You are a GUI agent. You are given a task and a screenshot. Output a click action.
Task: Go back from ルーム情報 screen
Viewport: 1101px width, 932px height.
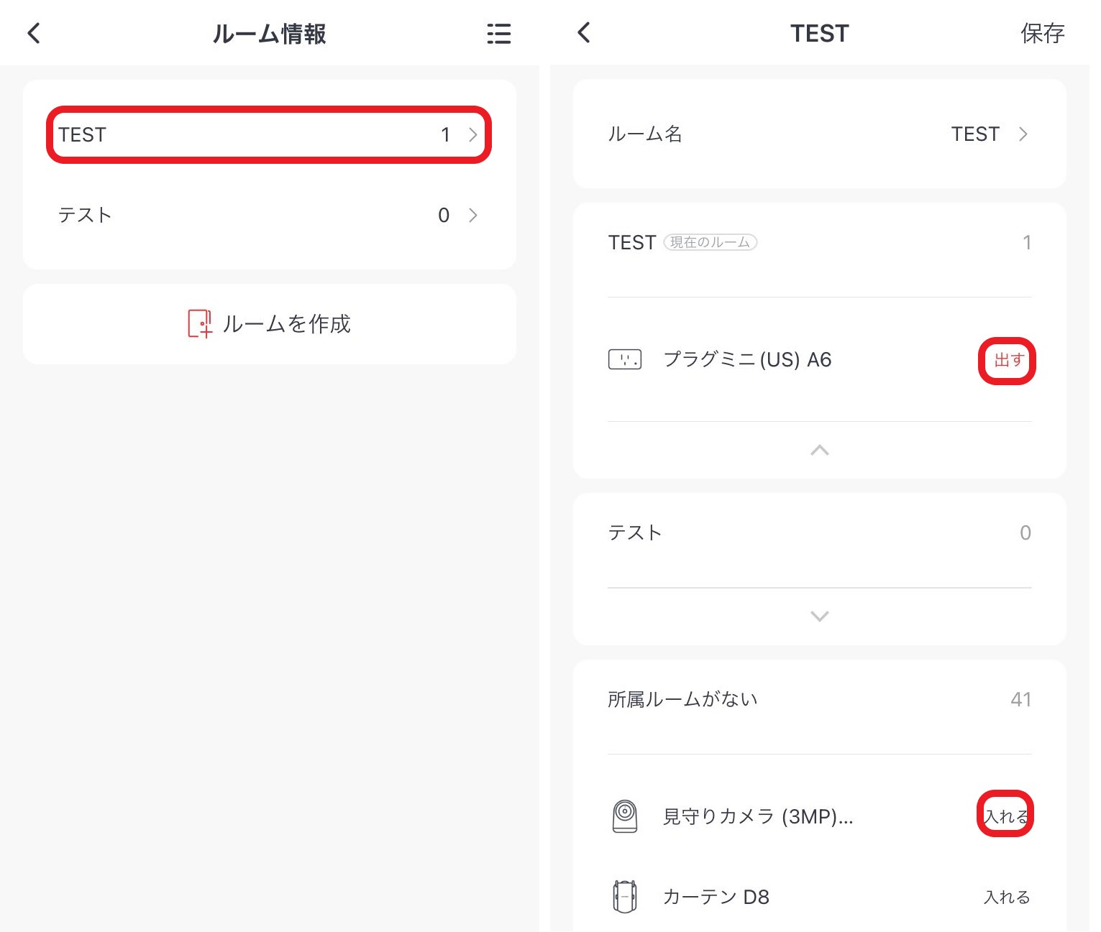click(34, 33)
